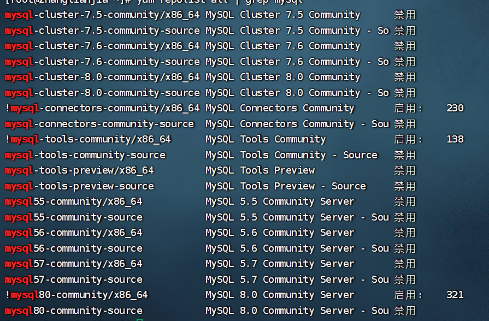This screenshot has height=321, width=489.
Task: Click description MySQL 8.0 Community Server
Action: click(x=280, y=295)
